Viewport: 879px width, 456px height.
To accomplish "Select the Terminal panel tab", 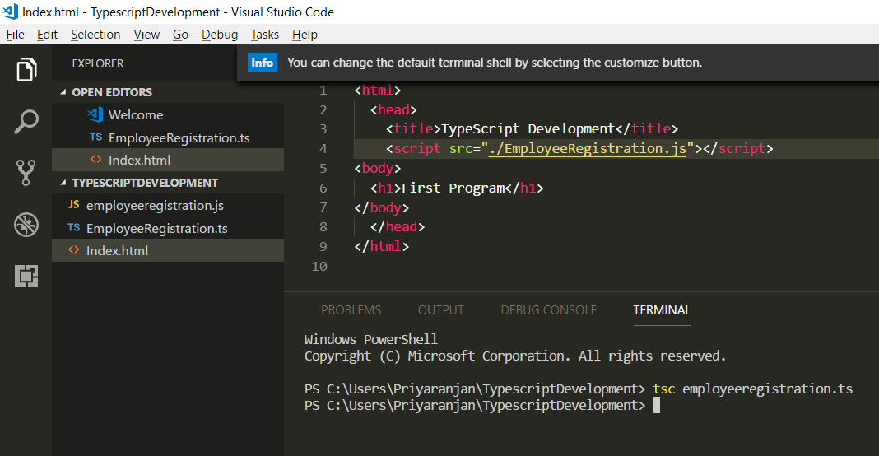I will (662, 310).
